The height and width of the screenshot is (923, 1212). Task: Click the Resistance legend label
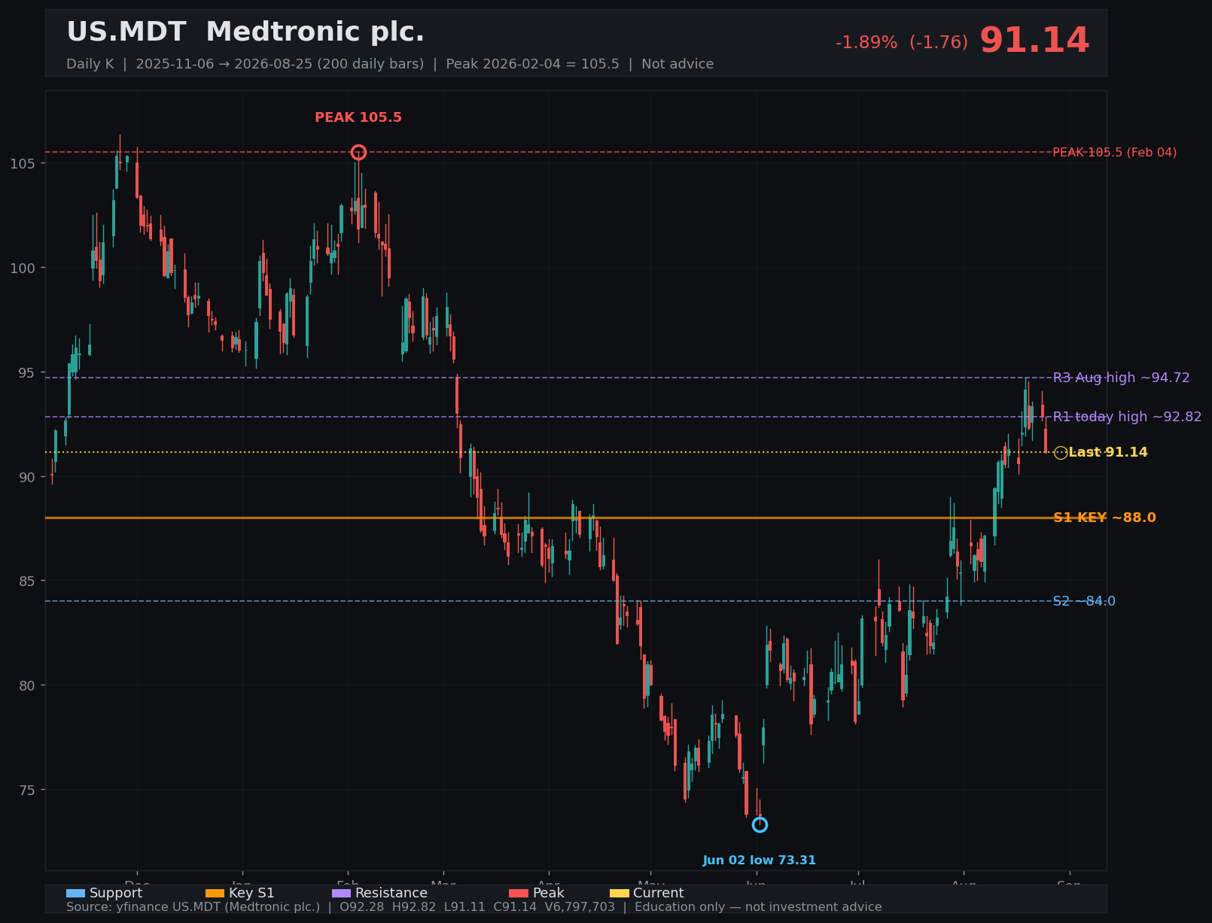point(391,893)
